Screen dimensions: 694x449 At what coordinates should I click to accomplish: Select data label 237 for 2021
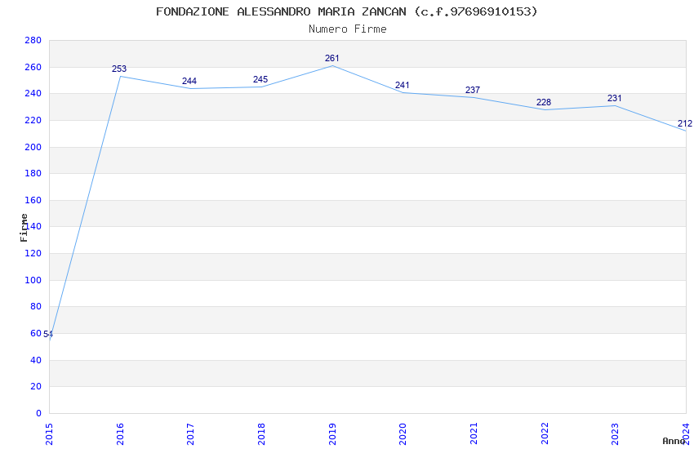click(x=473, y=90)
